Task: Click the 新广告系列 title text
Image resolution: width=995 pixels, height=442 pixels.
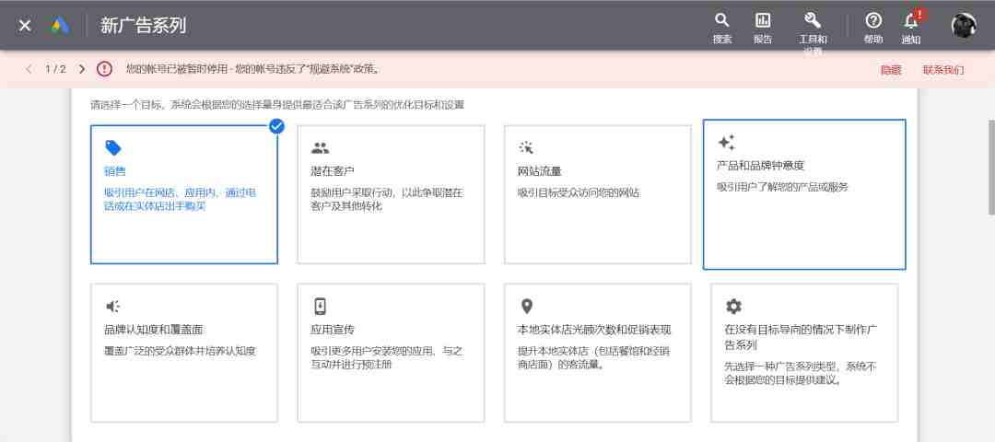Action: point(143,26)
